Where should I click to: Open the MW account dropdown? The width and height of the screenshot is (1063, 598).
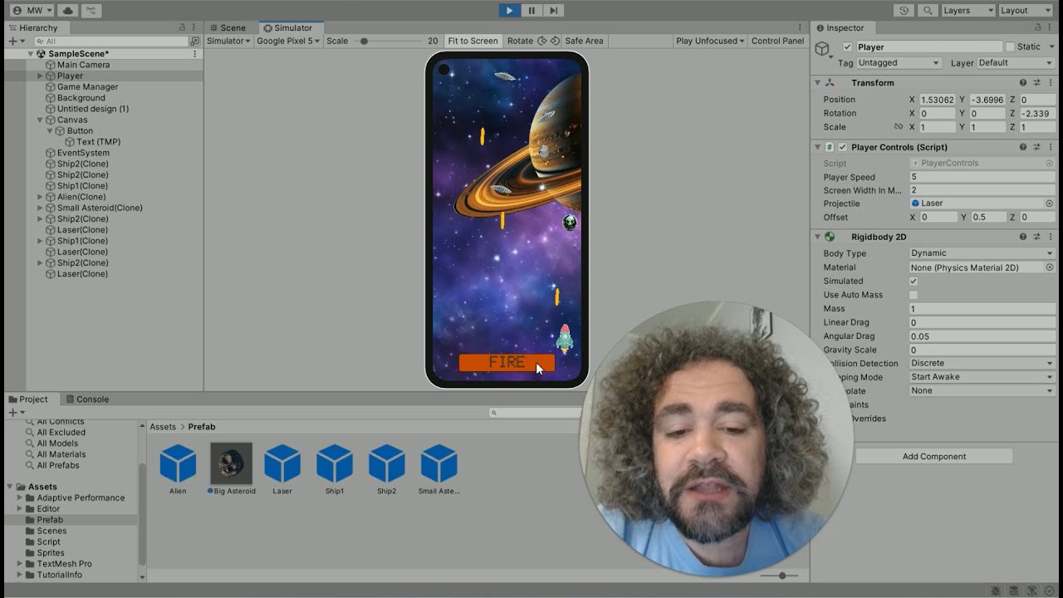click(33, 10)
